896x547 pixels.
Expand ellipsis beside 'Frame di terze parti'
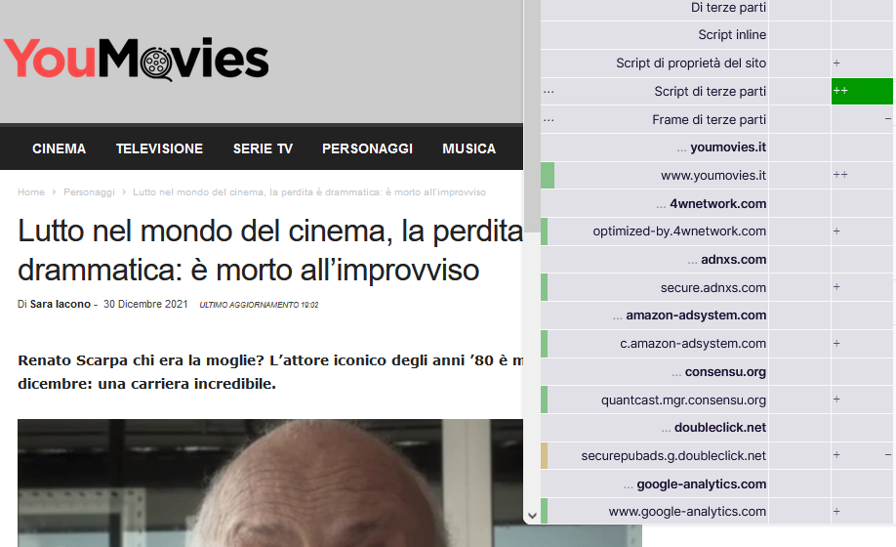tap(549, 119)
